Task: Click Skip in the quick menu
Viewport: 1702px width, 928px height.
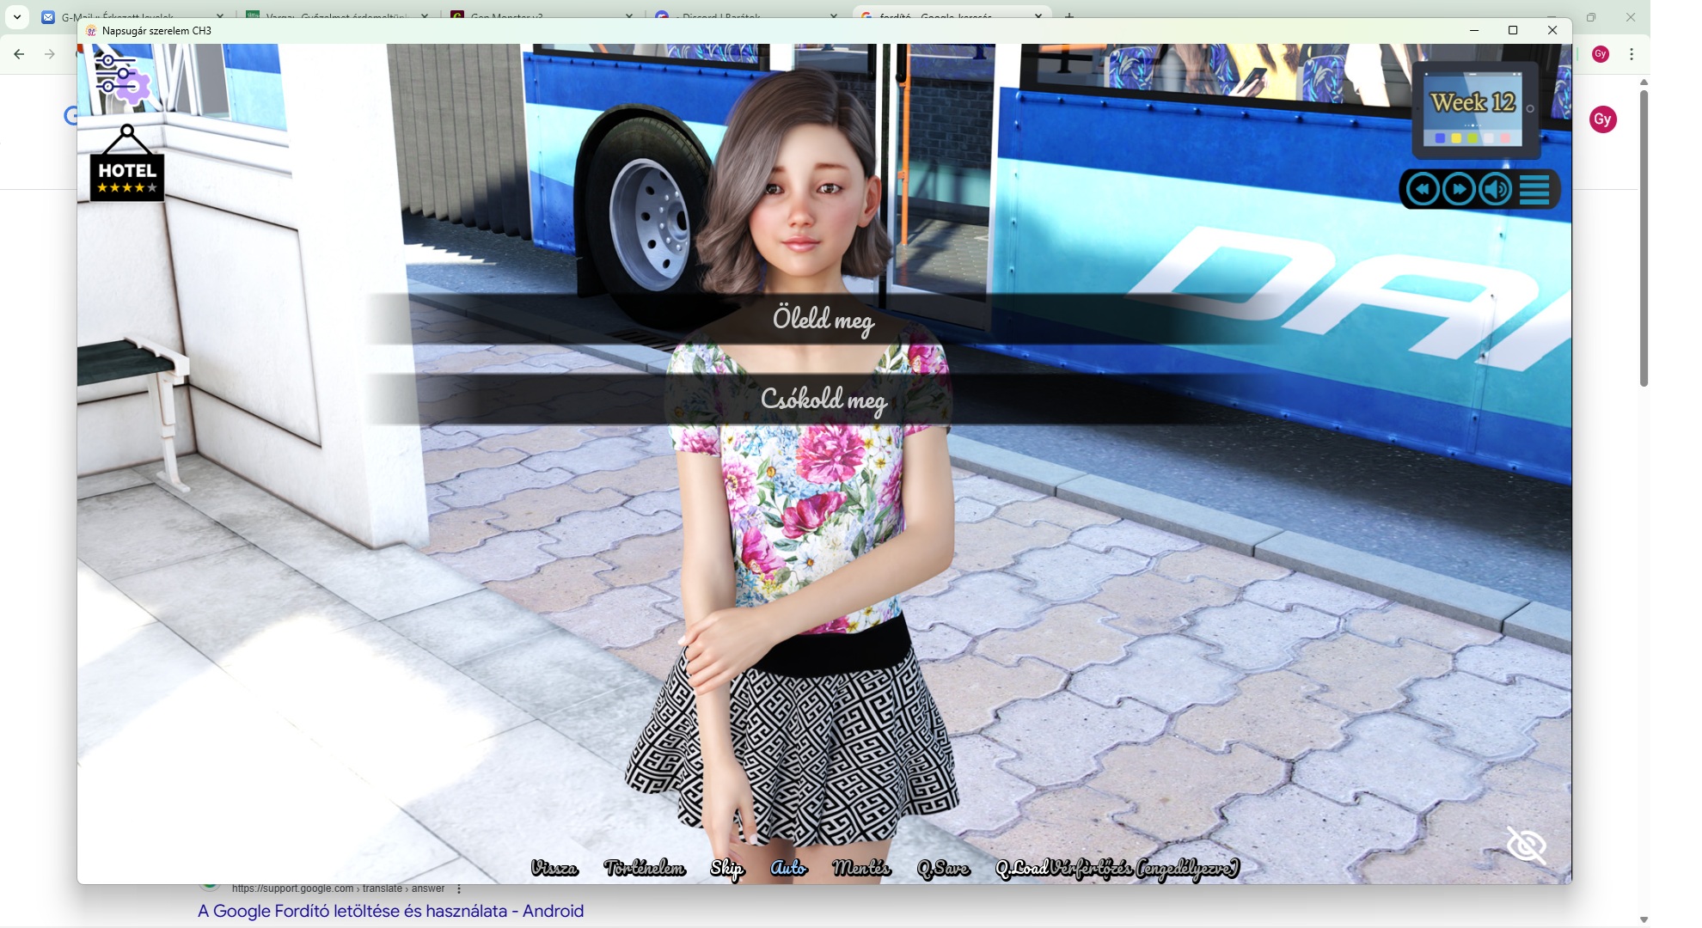Action: (726, 868)
